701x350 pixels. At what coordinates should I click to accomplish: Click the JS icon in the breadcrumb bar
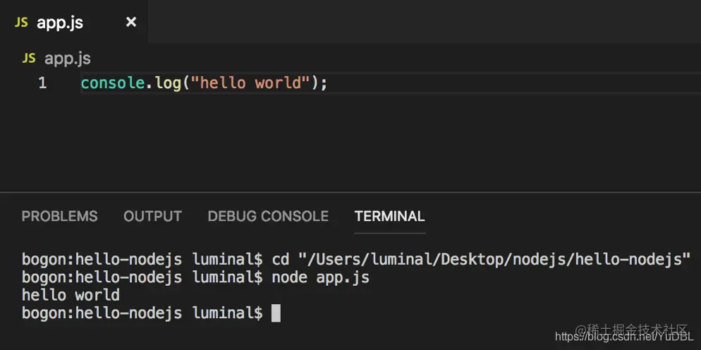click(29, 59)
